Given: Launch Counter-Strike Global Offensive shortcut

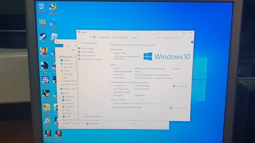Looking at the screenshot, I should (47, 109).
